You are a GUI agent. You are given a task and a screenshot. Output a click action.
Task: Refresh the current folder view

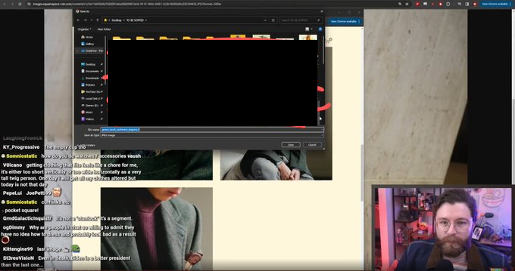[273, 20]
